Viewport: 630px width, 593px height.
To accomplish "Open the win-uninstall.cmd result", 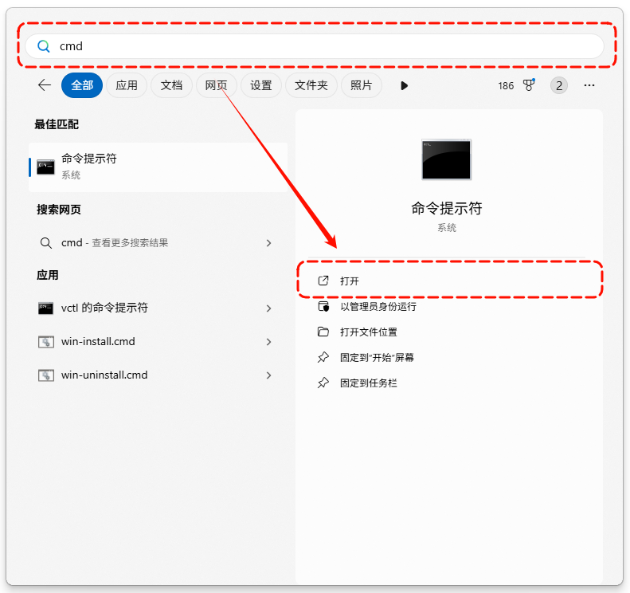I will point(158,375).
